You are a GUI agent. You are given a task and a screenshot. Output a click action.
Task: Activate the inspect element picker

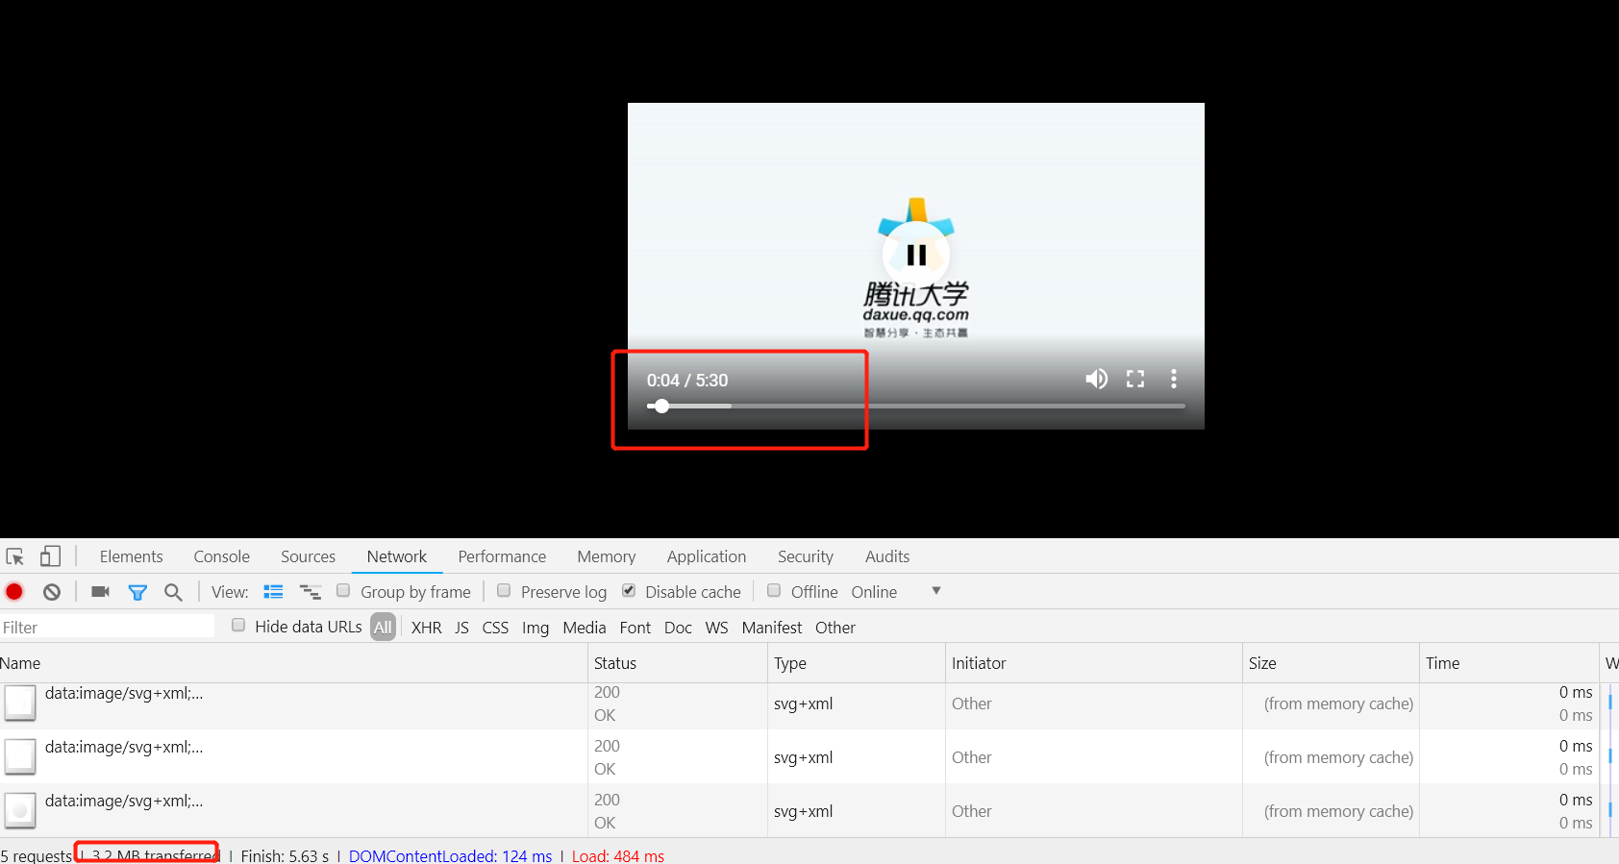[14, 556]
